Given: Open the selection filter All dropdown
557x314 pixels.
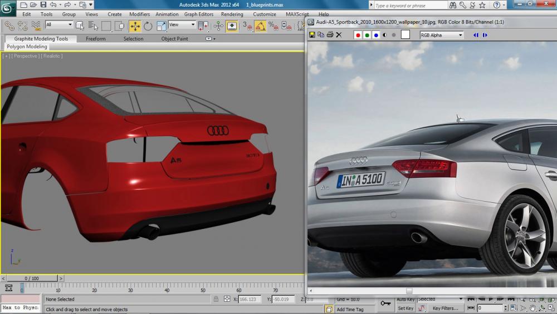Looking at the screenshot, I should pos(60,24).
